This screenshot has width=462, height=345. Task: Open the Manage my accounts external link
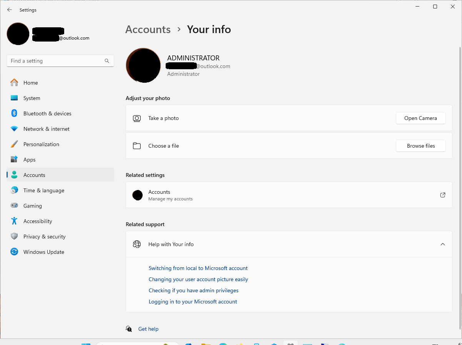click(x=443, y=195)
